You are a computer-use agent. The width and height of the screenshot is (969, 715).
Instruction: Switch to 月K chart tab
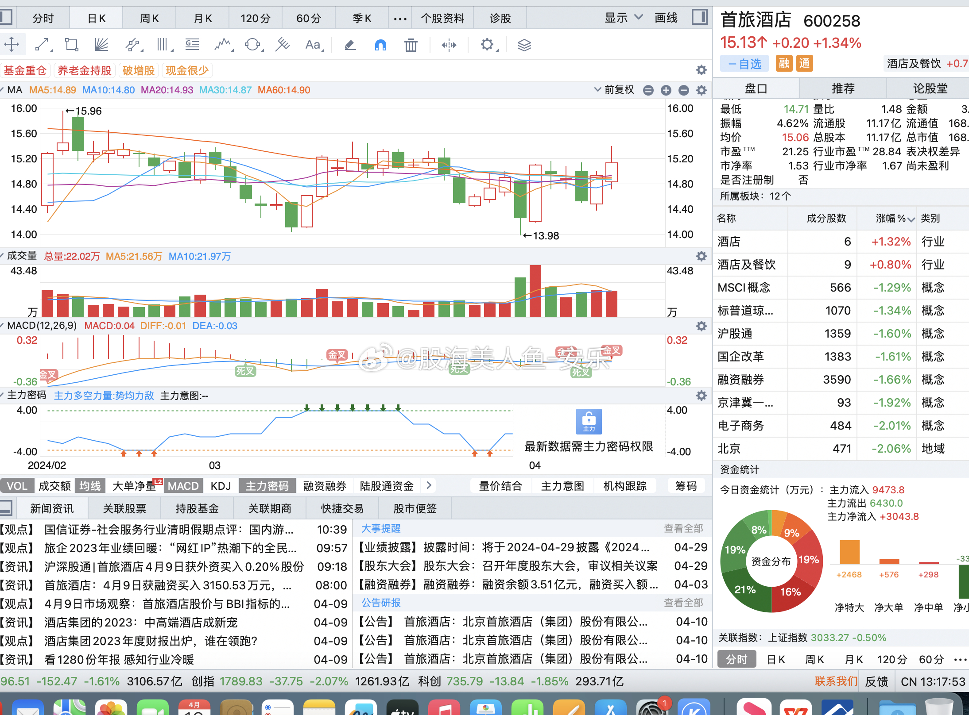click(202, 19)
